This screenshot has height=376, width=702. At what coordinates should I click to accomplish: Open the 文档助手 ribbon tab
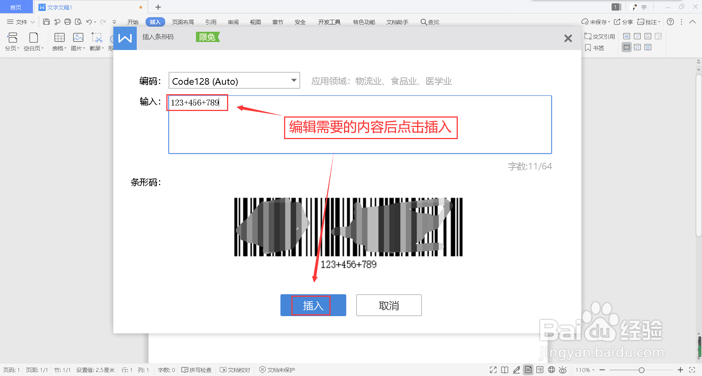[397, 22]
